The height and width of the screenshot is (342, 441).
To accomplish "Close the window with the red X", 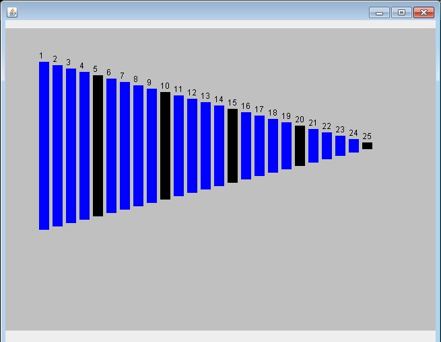I will pos(423,12).
